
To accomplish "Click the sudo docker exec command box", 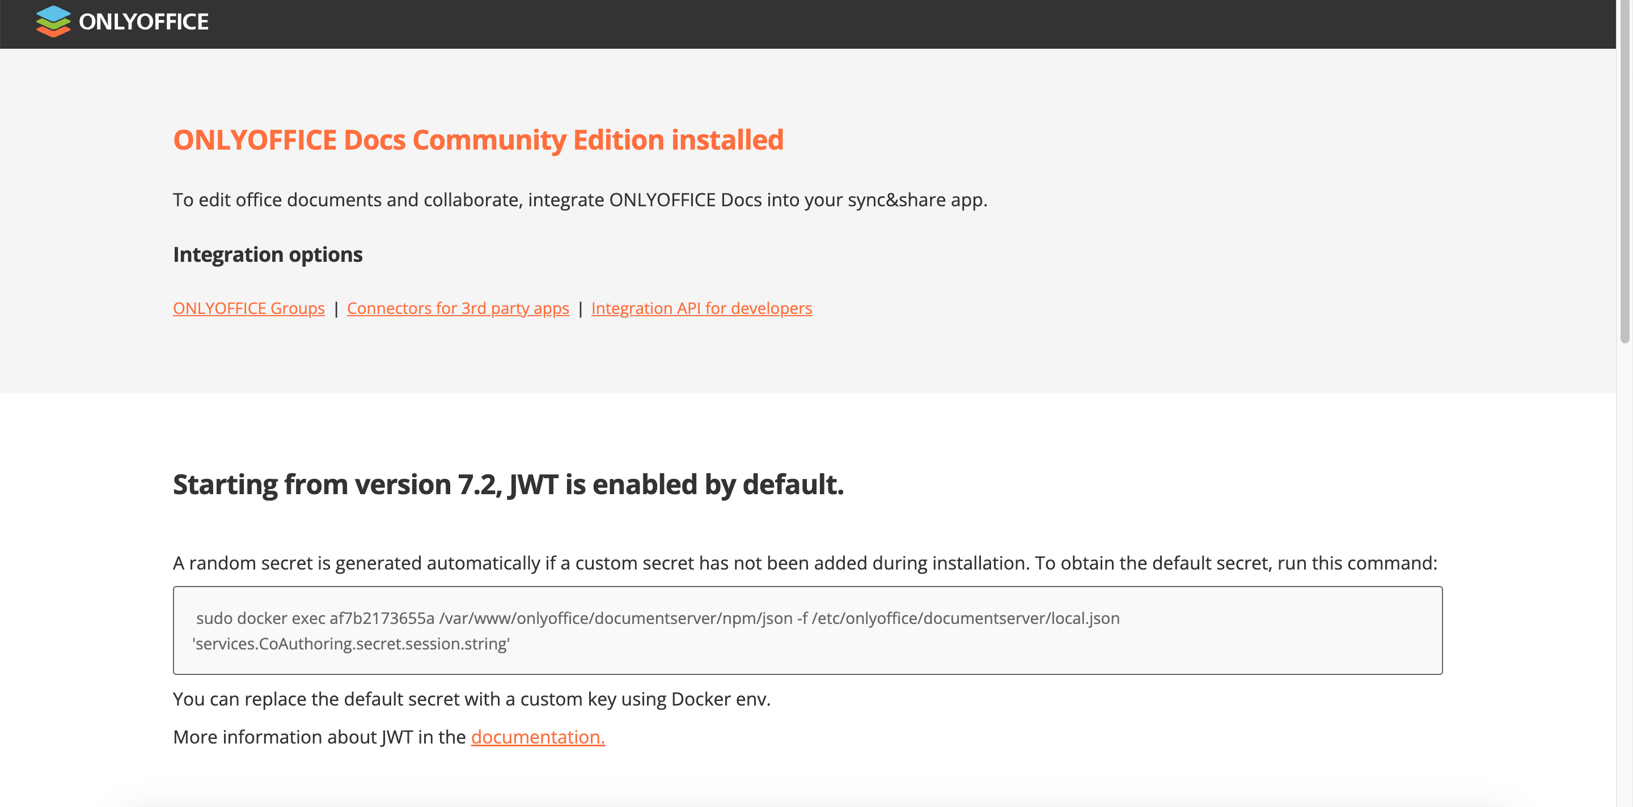I will (x=807, y=630).
